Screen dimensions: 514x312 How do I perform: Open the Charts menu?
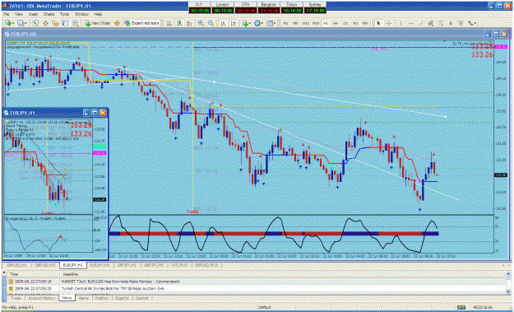[49, 15]
